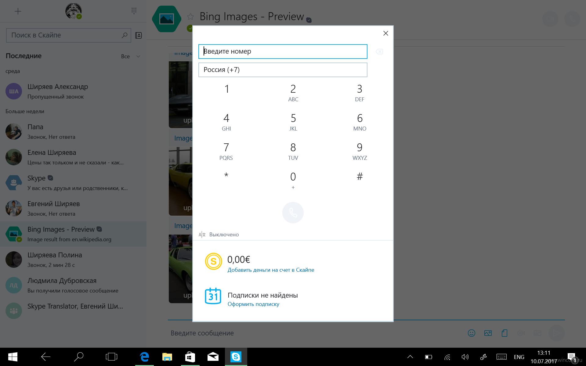
Task: Send video message icon
Action: coord(521,333)
